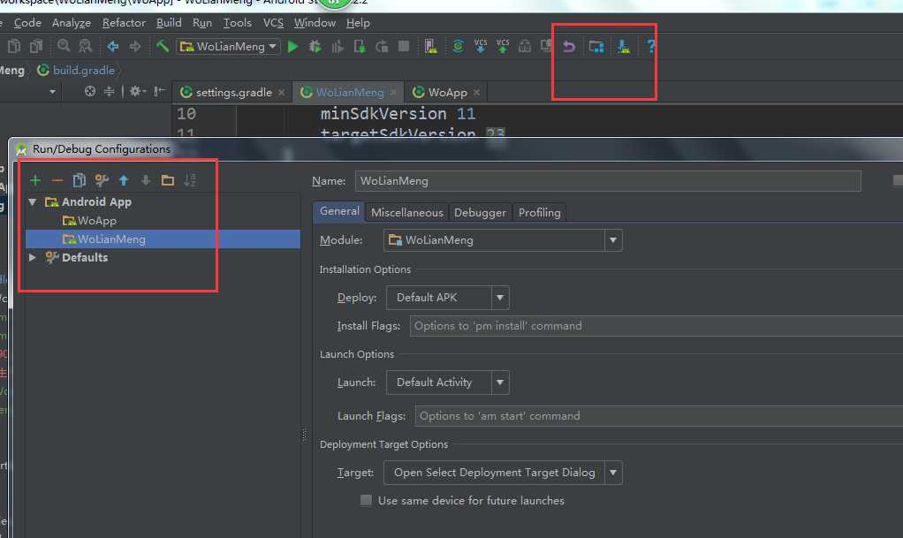Viewport: 903px width, 538px height.
Task: Open the Build menu
Action: 169,22
